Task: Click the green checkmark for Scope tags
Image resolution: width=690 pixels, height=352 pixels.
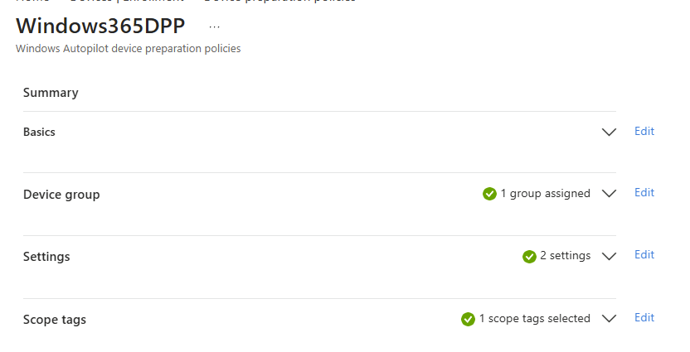Action: 468,319
